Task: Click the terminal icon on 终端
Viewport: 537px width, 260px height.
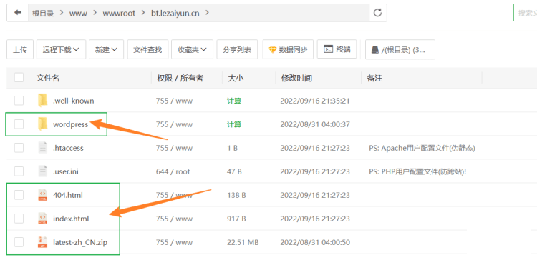Action: click(328, 49)
